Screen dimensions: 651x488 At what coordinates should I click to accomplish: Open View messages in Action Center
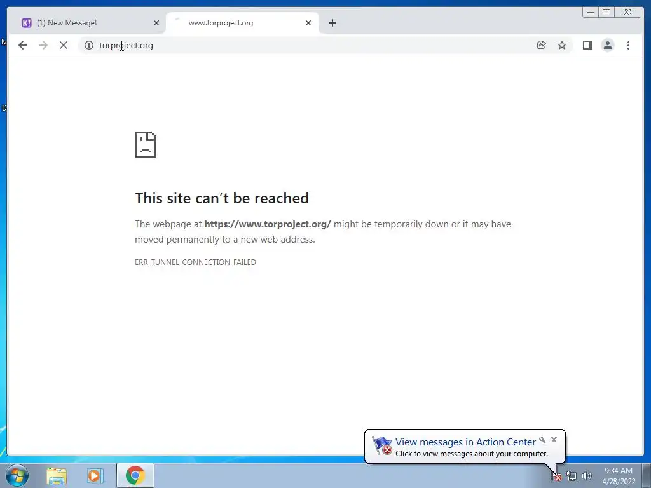465,442
